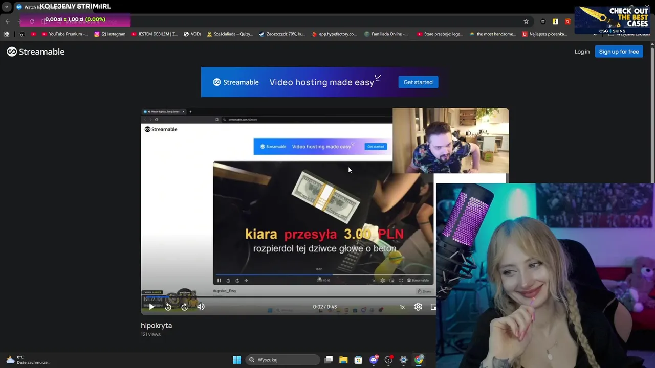Click the inner browser's new tab plus
This screenshot has width=655, height=368.
point(190,111)
